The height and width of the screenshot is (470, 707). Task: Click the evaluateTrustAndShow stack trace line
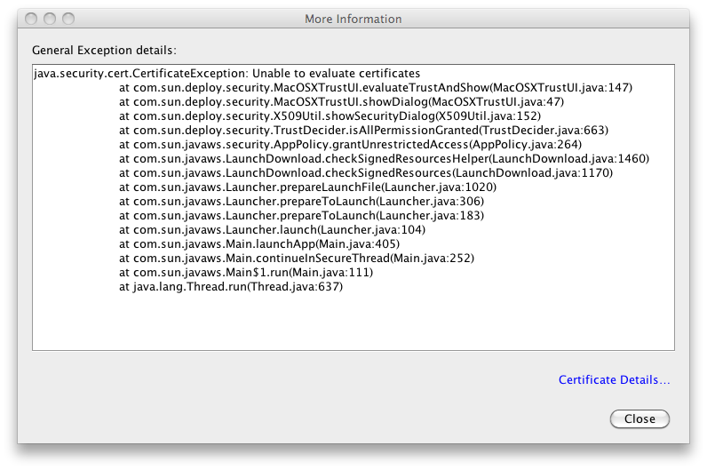(376, 87)
